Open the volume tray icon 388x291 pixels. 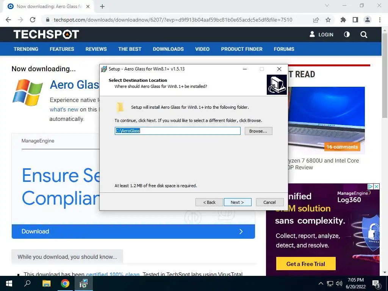339,283
